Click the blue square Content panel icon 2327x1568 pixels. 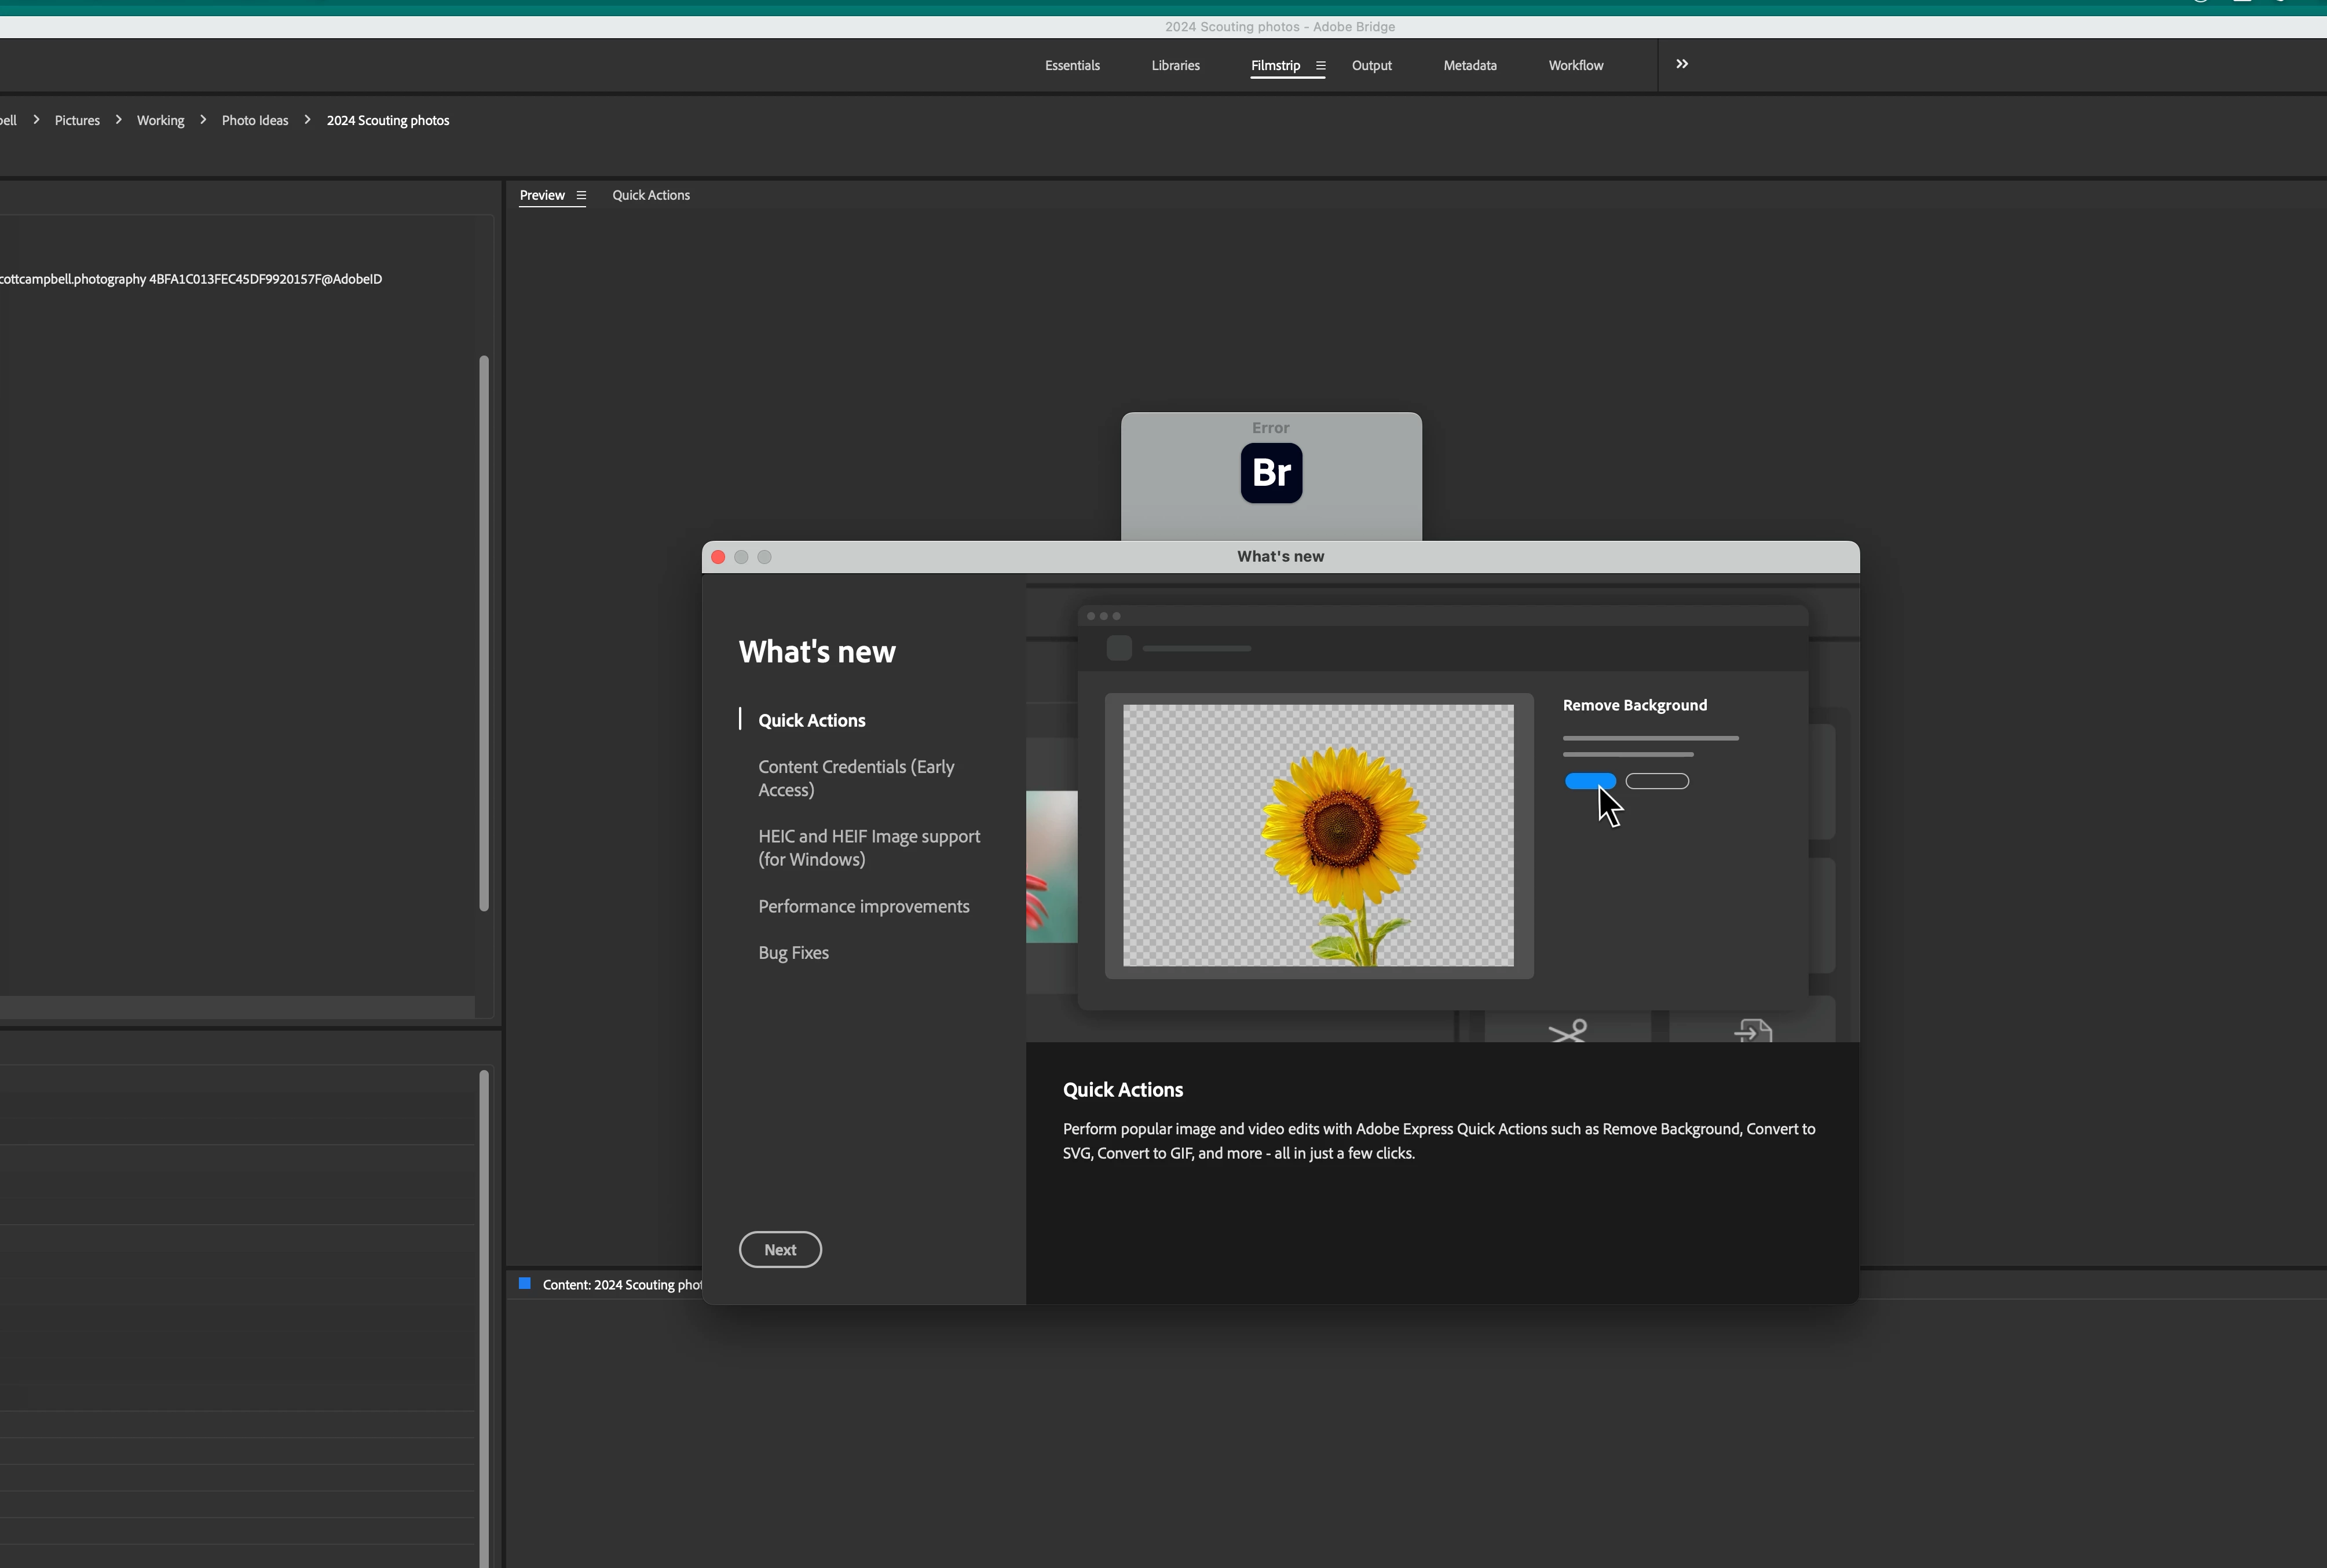(x=525, y=1283)
